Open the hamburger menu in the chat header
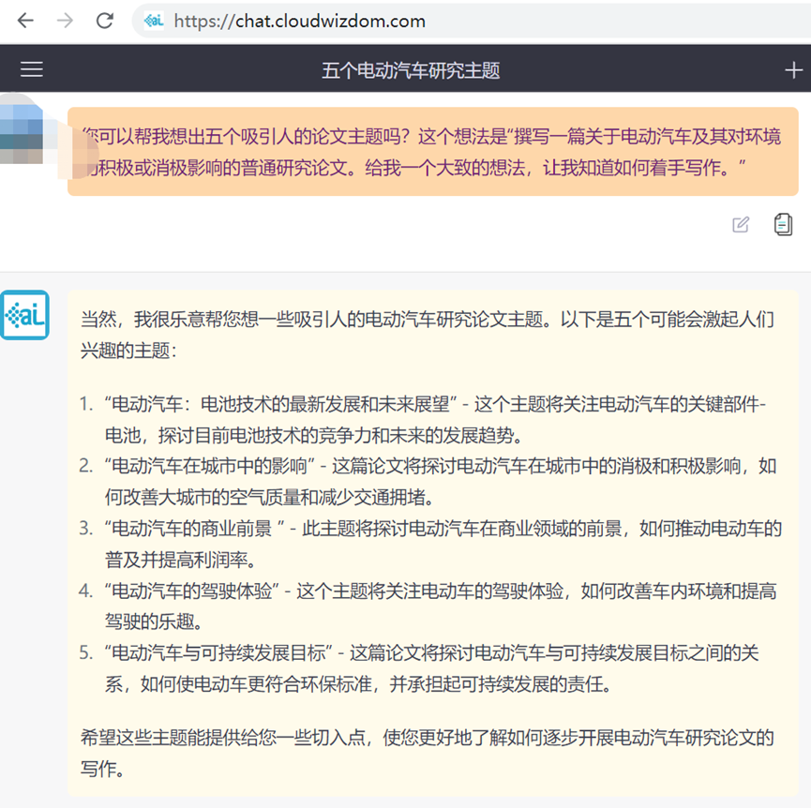The width and height of the screenshot is (811, 808). (x=32, y=69)
